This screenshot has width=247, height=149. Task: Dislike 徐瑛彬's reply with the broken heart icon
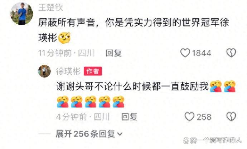pos(231,116)
